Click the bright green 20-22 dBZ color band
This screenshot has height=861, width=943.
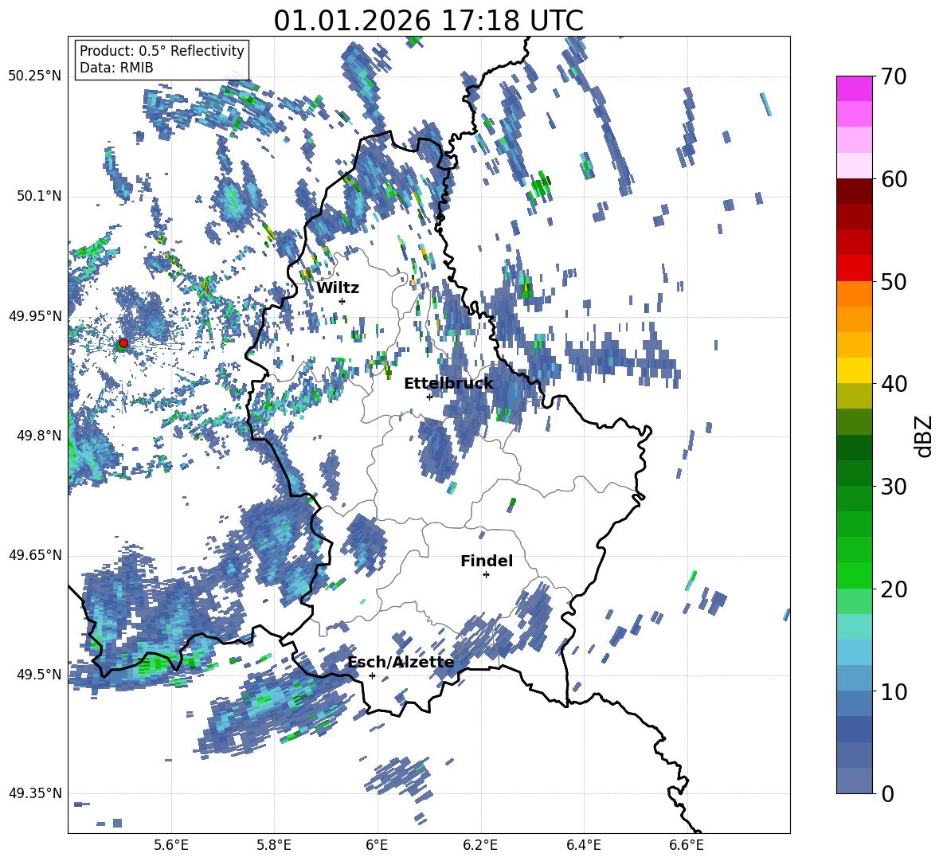point(854,575)
